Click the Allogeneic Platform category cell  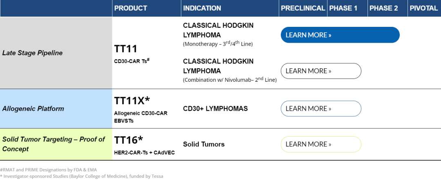33,109
